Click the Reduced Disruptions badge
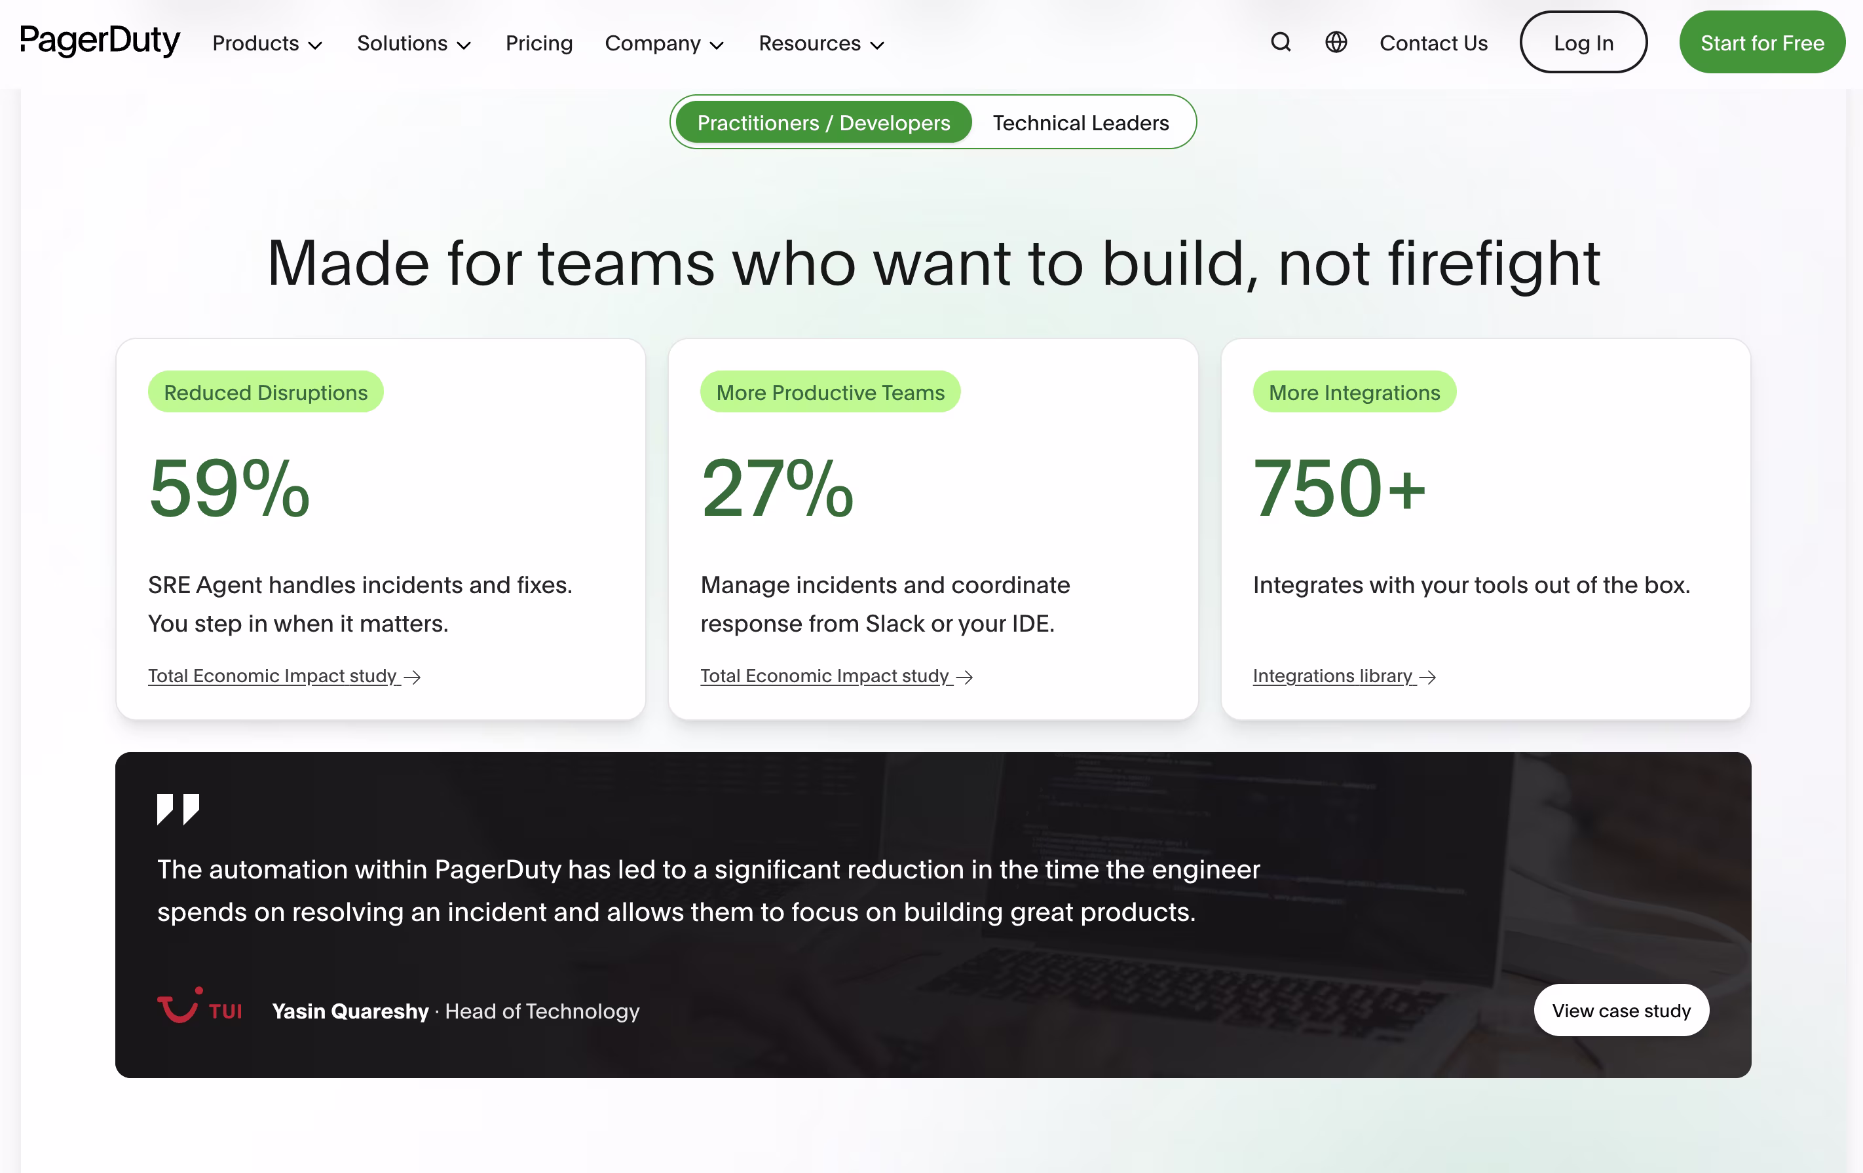 tap(265, 392)
